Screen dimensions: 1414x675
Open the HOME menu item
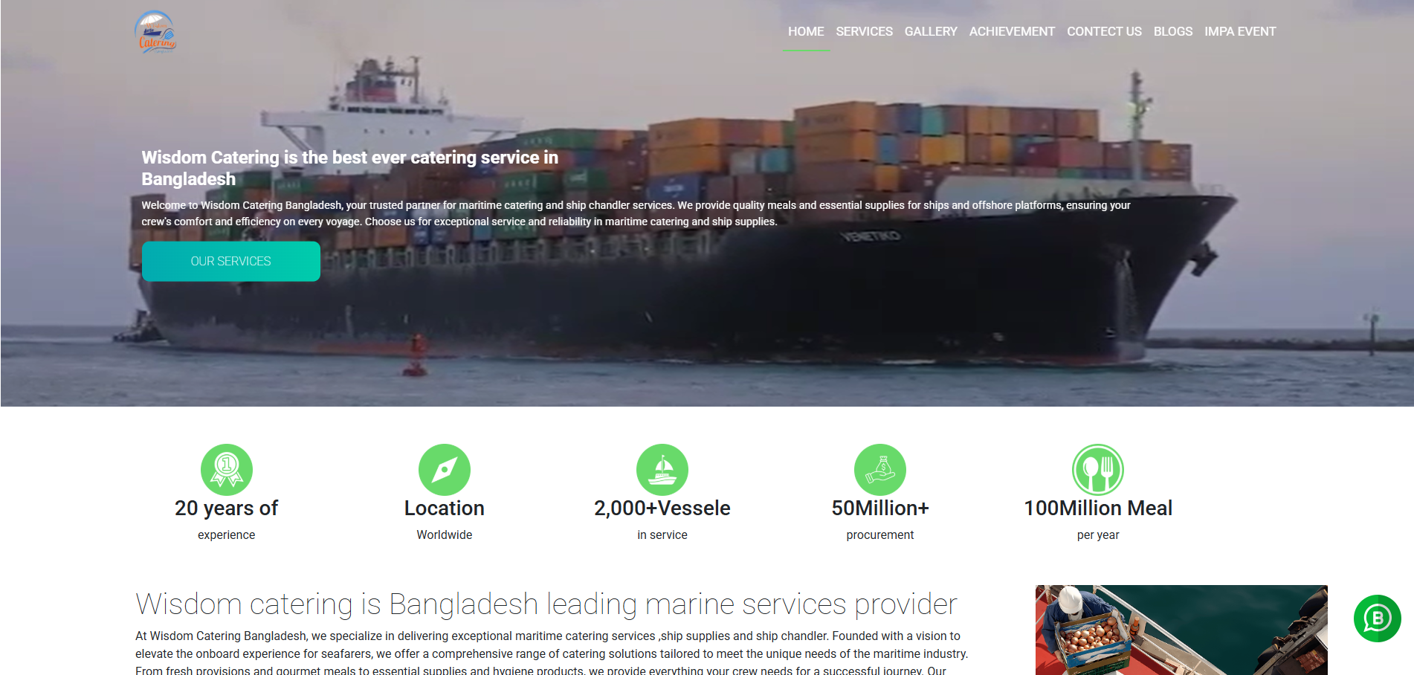(806, 31)
